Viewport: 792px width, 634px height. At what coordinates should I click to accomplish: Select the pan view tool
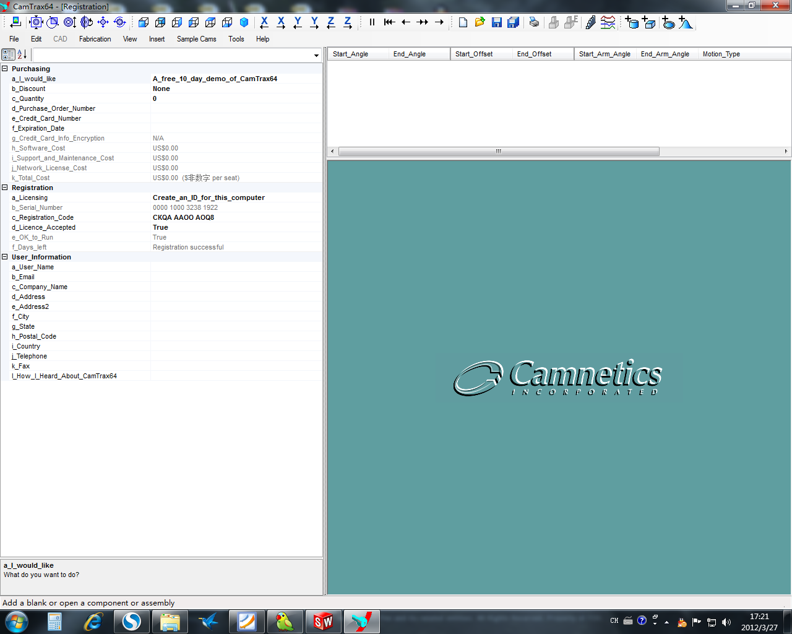pyautogui.click(x=103, y=22)
